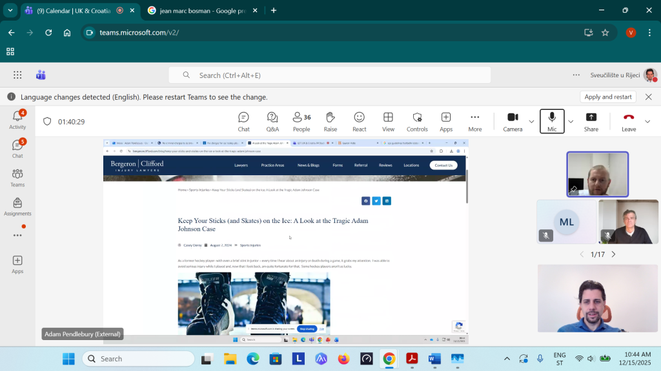661x371 pixels.
Task: Open the meeting Chat panel
Action: [x=243, y=121]
